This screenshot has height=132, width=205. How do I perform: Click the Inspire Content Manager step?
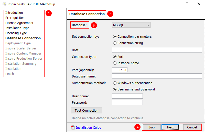click(23, 53)
